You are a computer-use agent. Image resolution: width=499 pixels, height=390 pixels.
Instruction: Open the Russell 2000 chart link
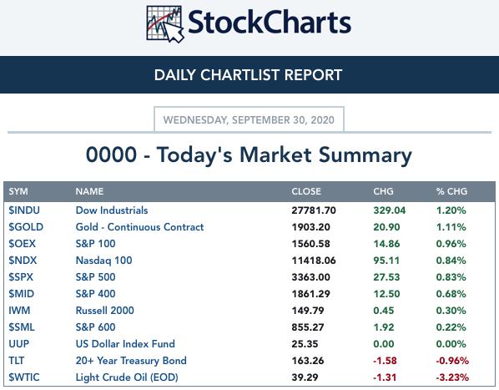104,311
